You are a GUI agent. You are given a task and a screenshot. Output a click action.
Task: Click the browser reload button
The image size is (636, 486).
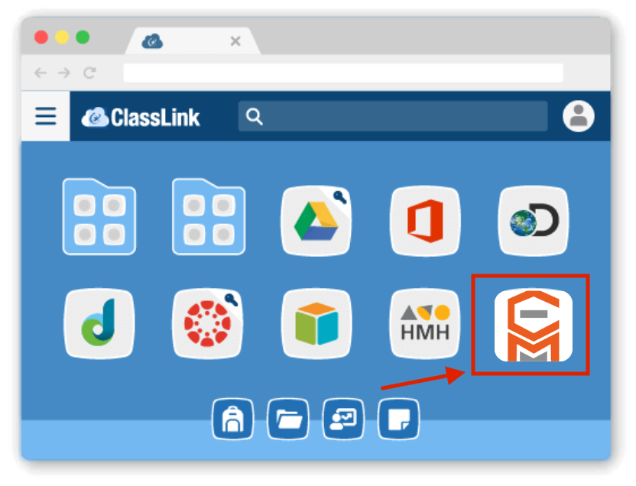pos(89,73)
